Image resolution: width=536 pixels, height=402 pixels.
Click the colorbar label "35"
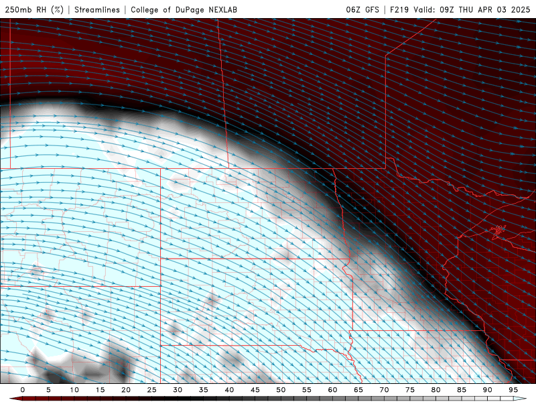pos(204,390)
